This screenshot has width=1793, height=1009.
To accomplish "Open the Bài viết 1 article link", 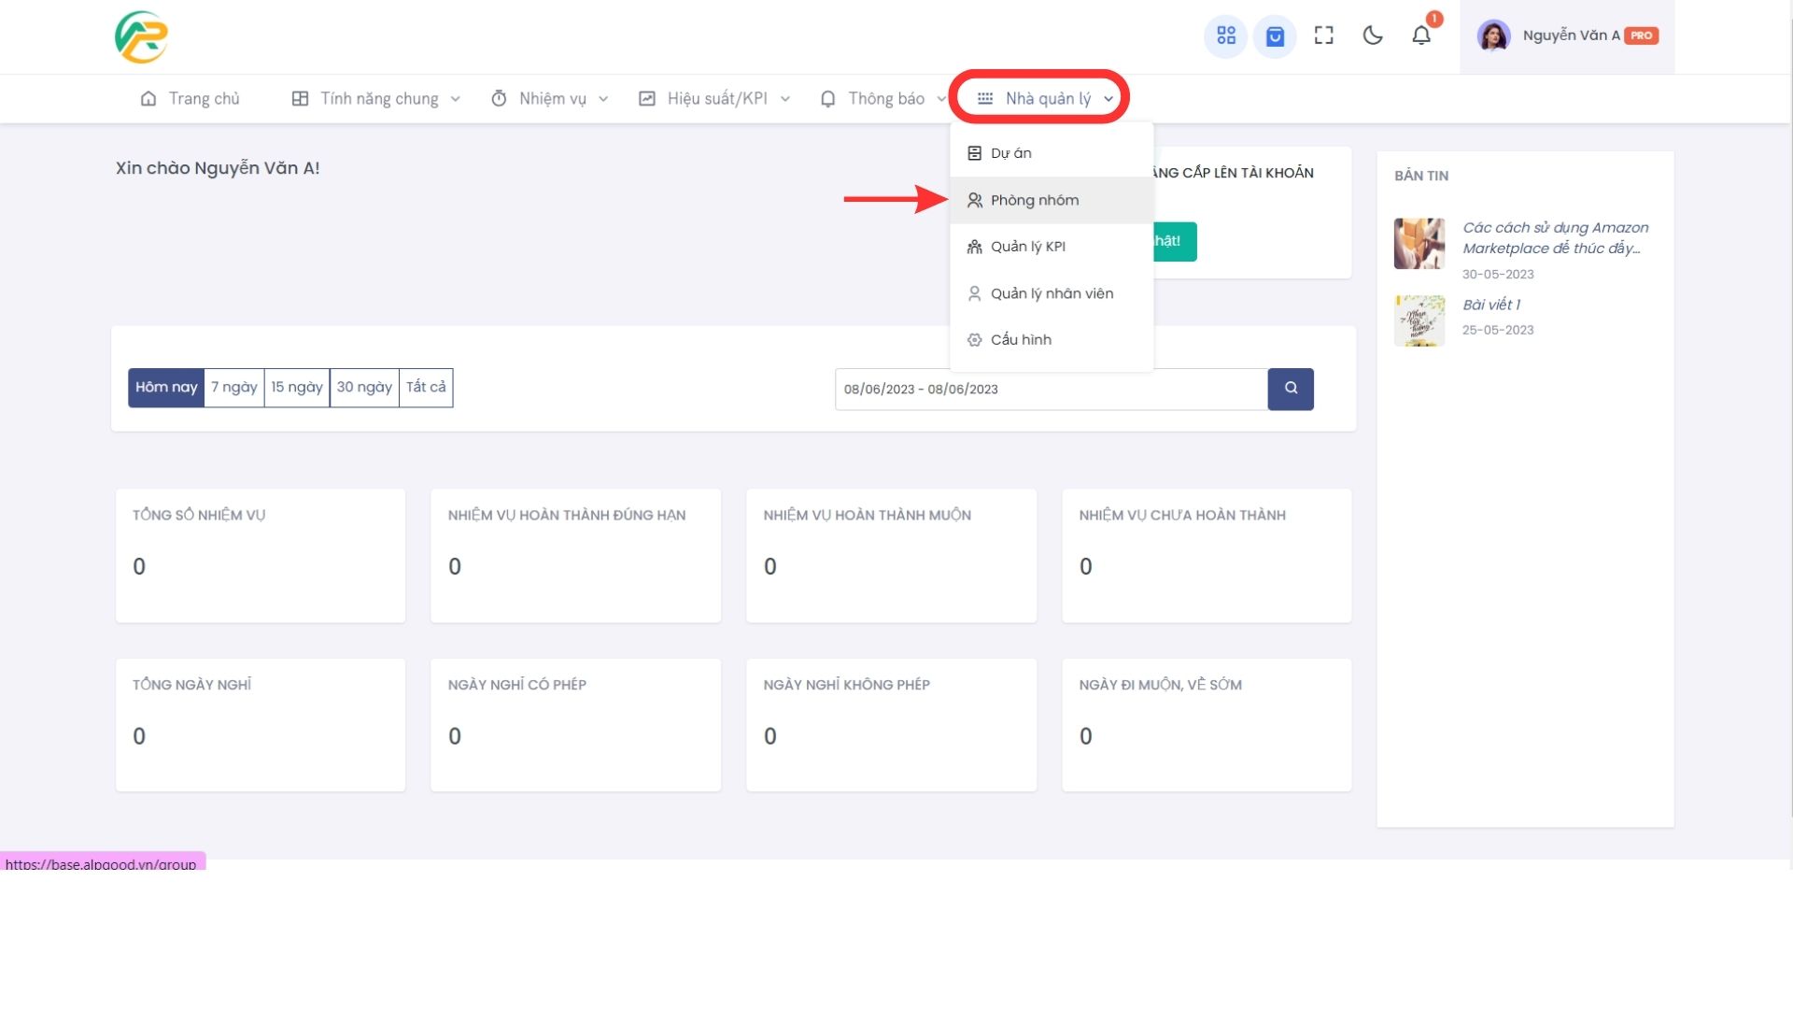I will 1491,305.
